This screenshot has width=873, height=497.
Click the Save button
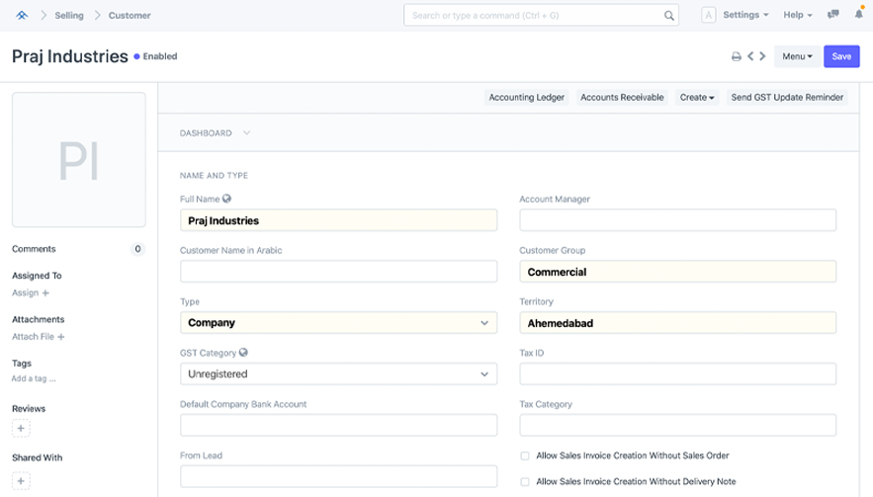pyautogui.click(x=840, y=57)
